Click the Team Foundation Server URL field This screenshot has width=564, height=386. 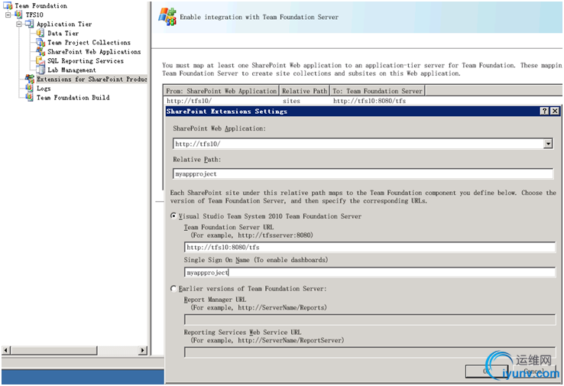coord(370,247)
